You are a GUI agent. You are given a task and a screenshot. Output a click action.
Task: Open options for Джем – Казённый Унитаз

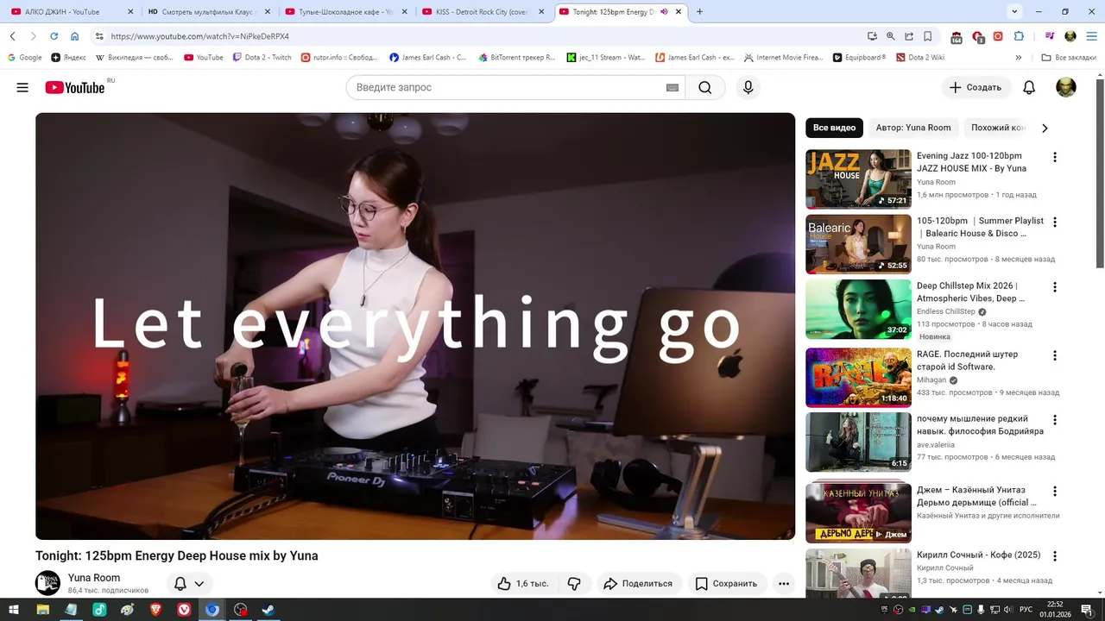[1054, 491]
